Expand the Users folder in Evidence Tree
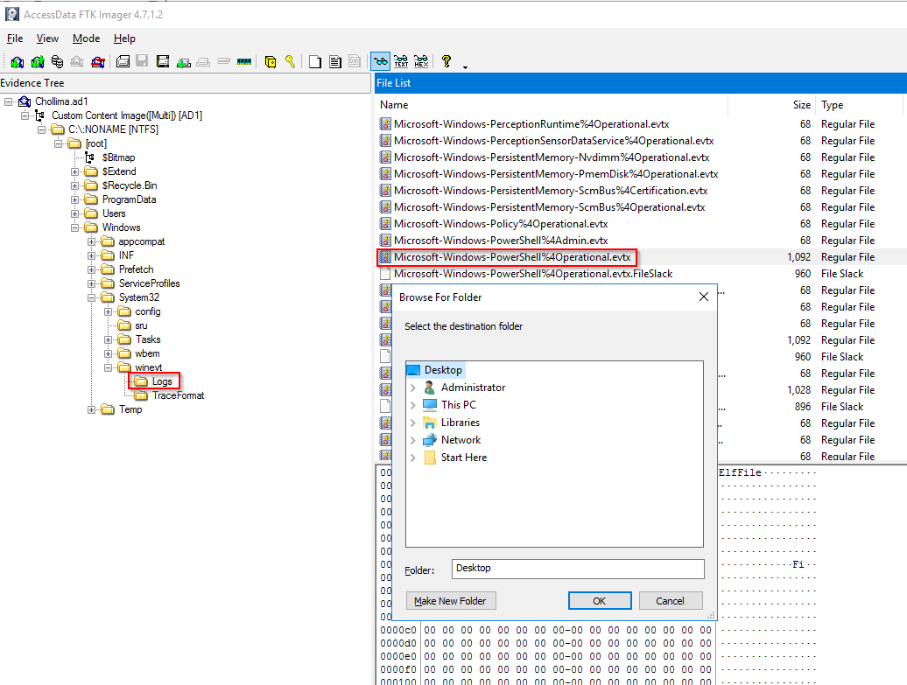907x685 pixels. (76, 213)
